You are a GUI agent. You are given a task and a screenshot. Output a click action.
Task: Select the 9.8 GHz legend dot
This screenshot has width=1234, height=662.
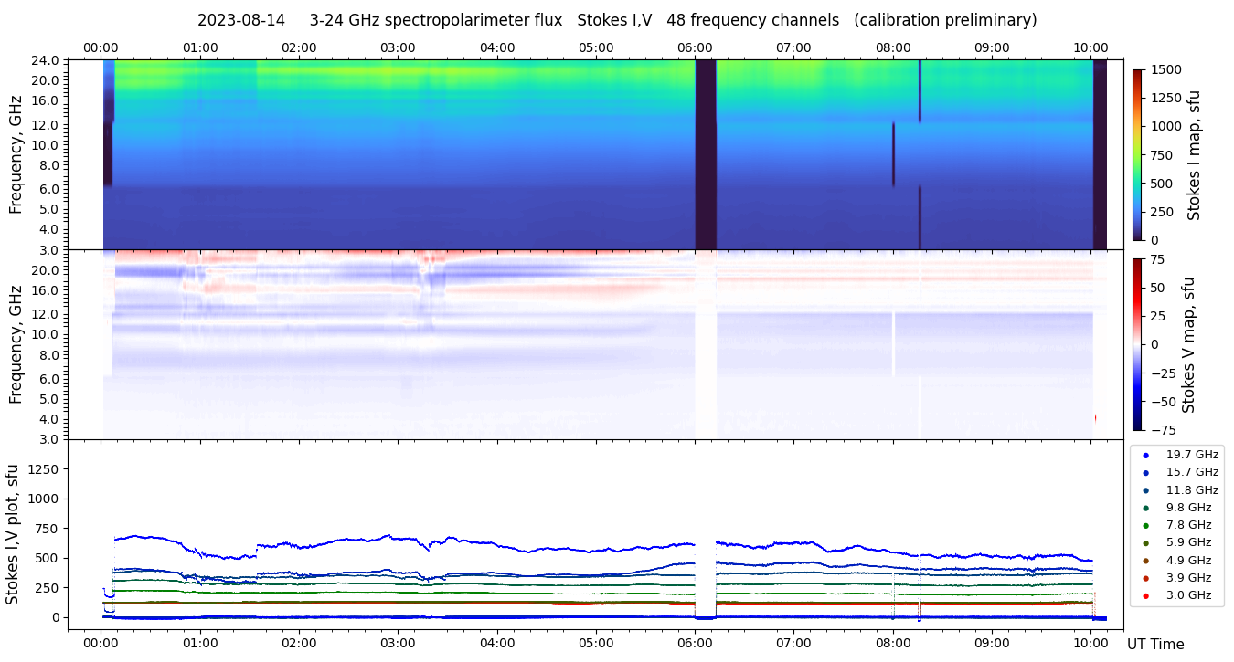[x=1145, y=508]
